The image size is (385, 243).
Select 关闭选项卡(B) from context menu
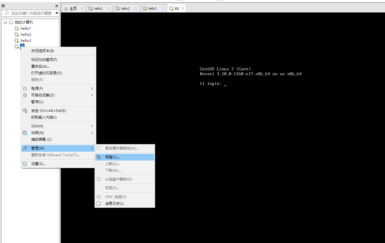click(x=43, y=51)
